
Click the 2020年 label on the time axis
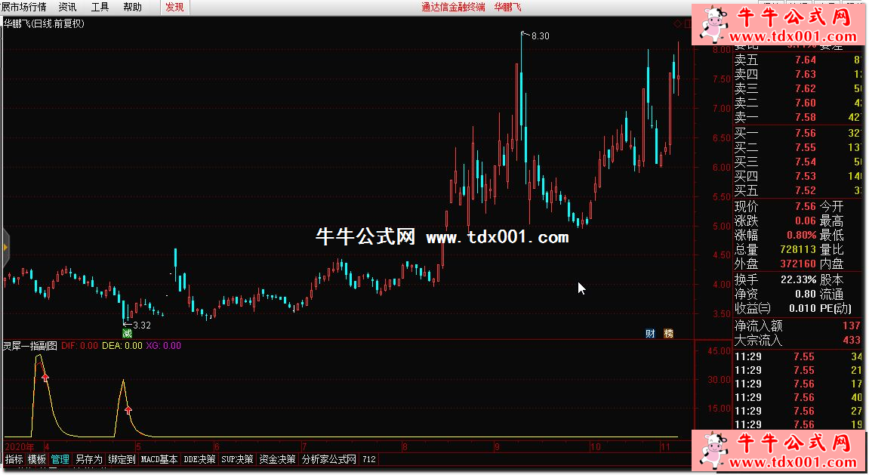click(x=20, y=447)
